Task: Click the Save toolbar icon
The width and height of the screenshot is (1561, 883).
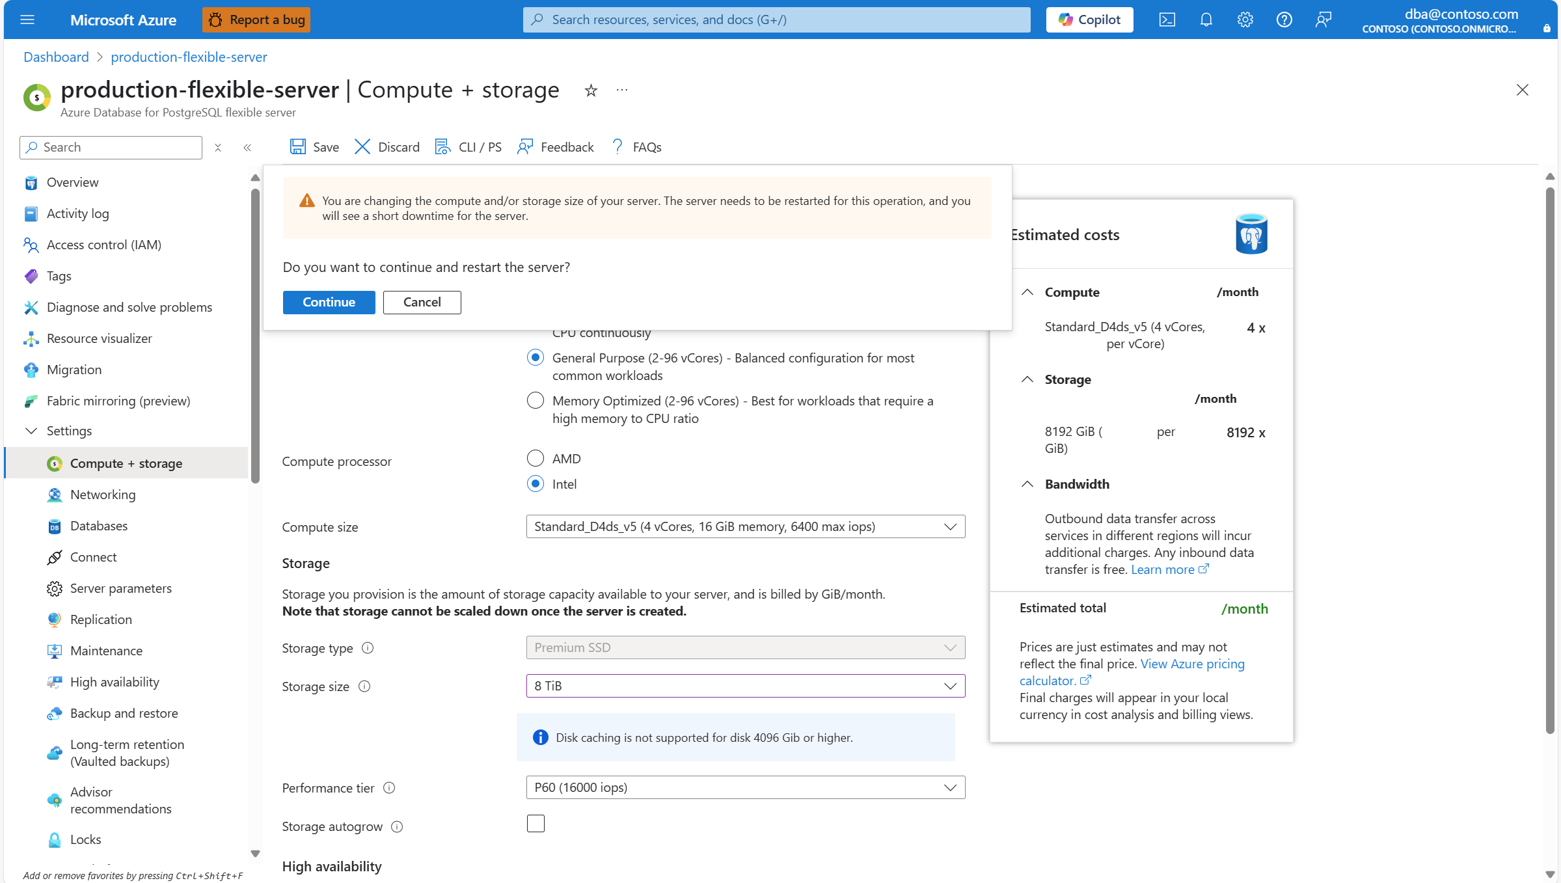Action: 298,147
